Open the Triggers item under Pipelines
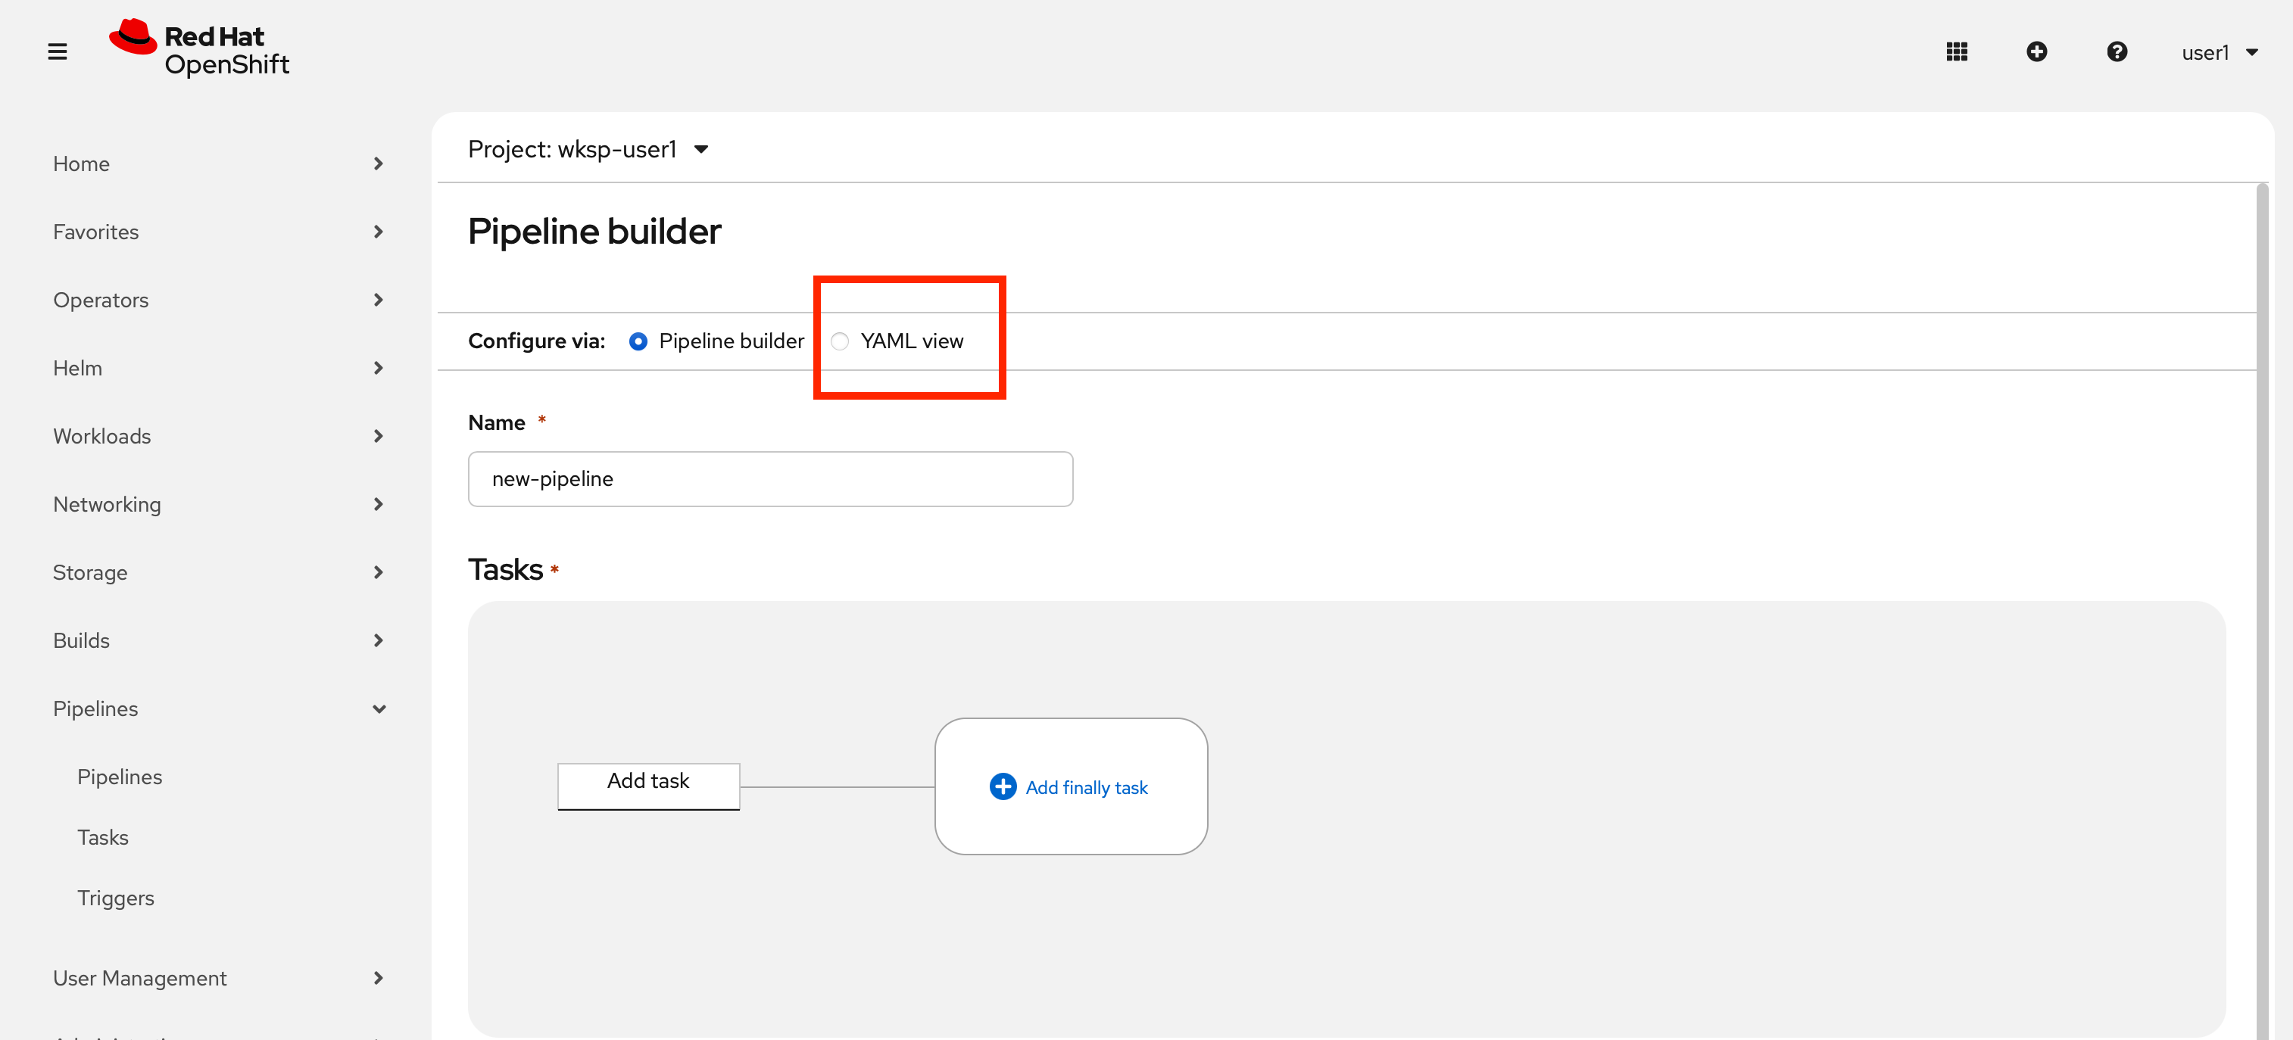 [x=116, y=898]
